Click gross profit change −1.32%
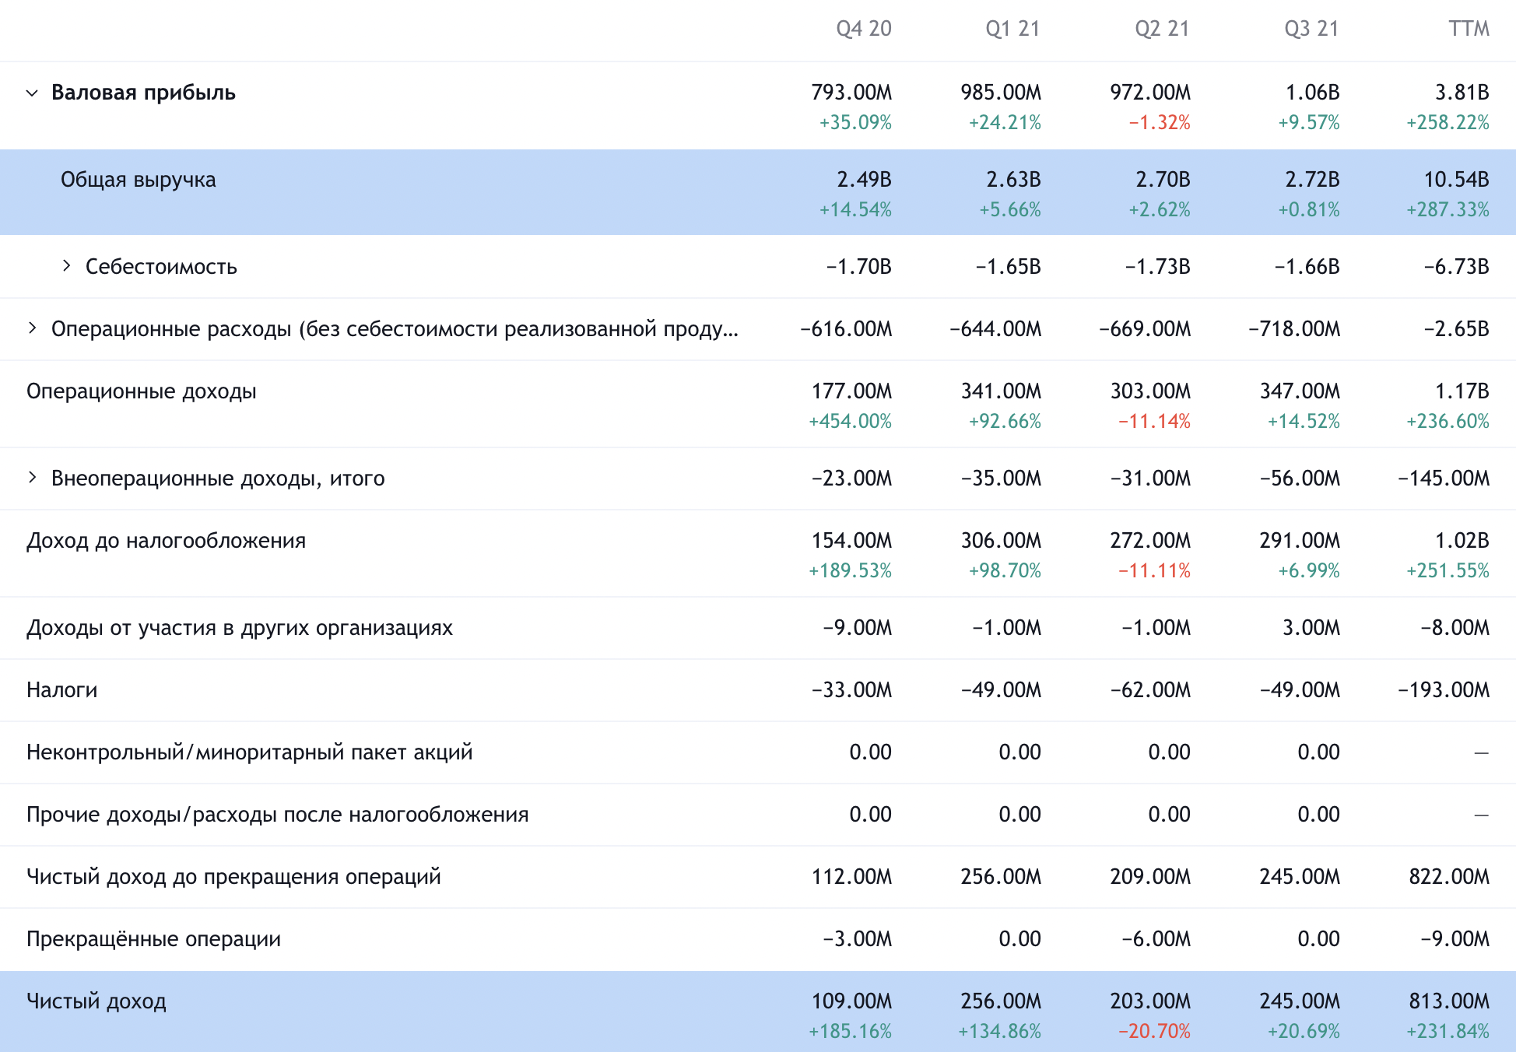The image size is (1516, 1052). click(1160, 123)
